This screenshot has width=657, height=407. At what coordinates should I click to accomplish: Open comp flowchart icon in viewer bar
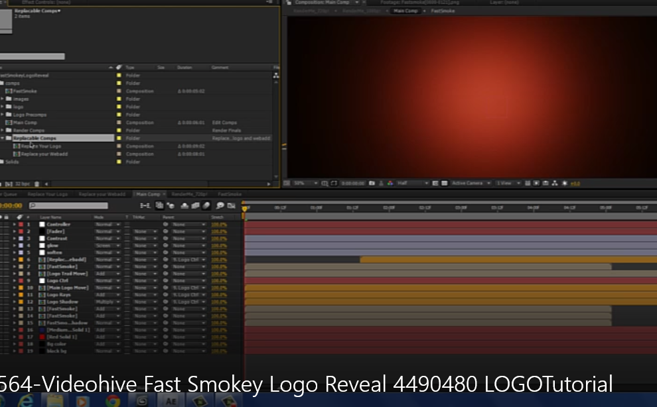[x=555, y=183]
